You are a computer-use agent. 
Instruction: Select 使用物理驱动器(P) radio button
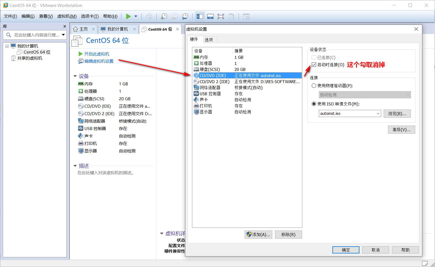pos(314,86)
